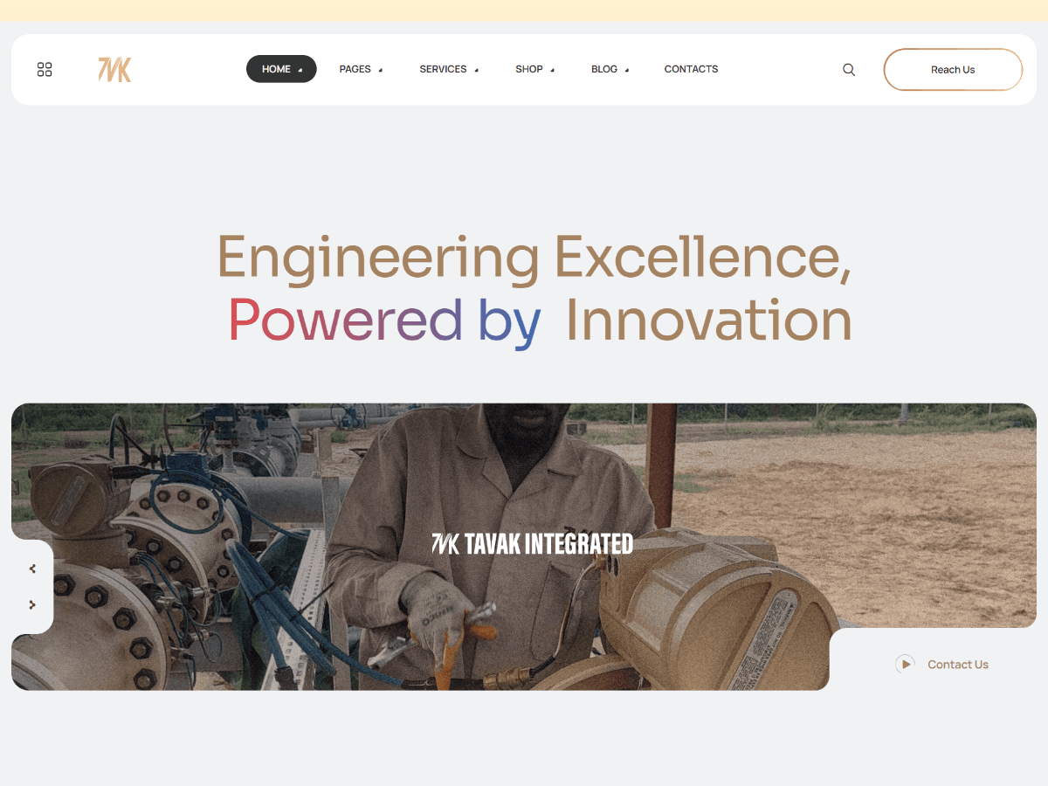Image resolution: width=1048 pixels, height=786 pixels.
Task: Follow the Contact Us link
Action: [x=958, y=665]
